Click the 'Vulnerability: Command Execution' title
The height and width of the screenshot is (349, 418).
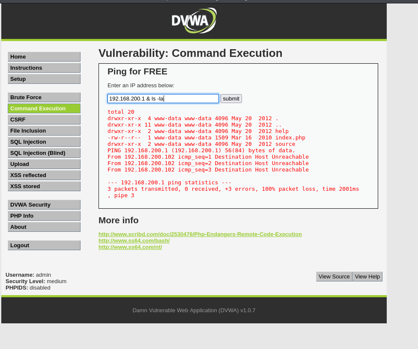tap(190, 53)
